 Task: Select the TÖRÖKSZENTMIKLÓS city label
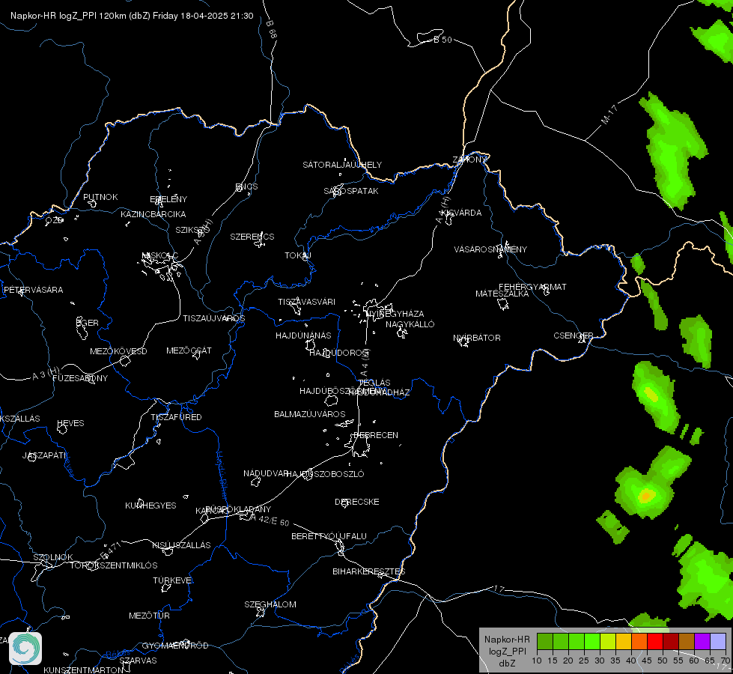click(x=114, y=565)
